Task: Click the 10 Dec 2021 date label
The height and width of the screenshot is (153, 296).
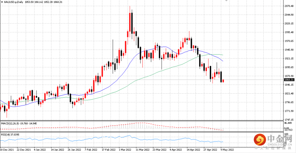Action: 6,149
